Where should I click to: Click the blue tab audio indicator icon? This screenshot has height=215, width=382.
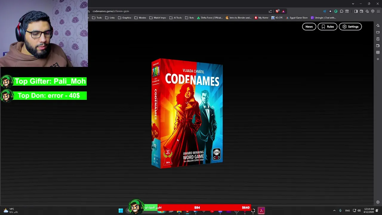[x=324, y=11]
